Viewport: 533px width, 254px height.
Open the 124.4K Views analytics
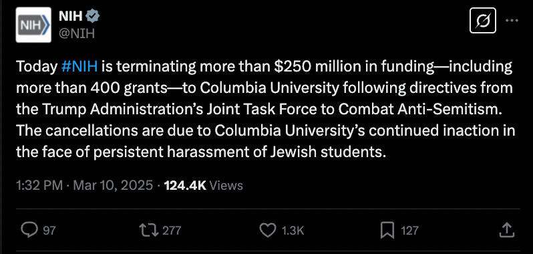pyautogui.click(x=204, y=185)
